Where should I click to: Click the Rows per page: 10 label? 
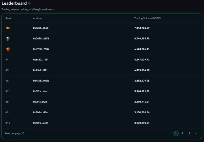[14, 133]
